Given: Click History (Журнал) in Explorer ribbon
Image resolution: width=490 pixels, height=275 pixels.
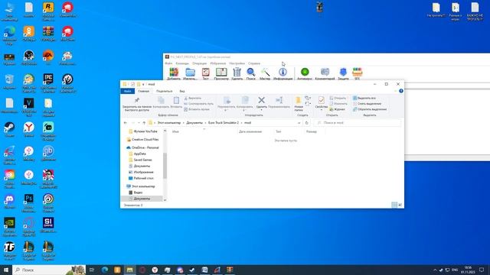Looking at the screenshot, I should 337,109.
